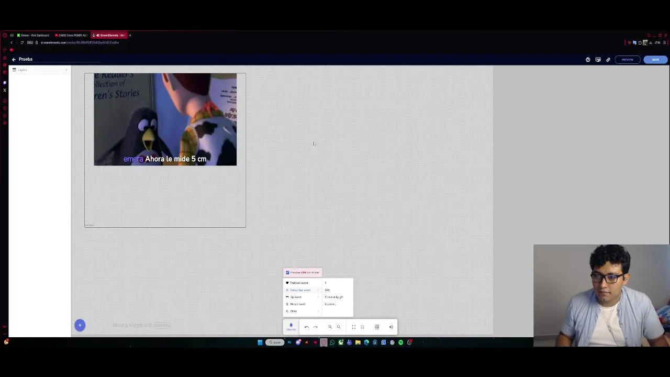The height and width of the screenshot is (377, 670).
Task: Go back with the browser back arrow
Action: (x=12, y=42)
